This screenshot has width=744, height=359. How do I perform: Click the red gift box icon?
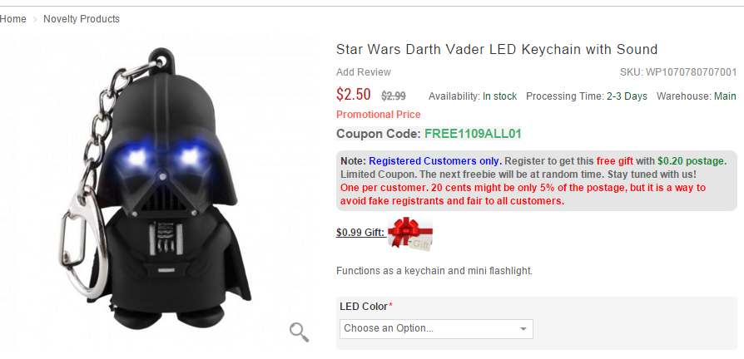click(x=410, y=234)
